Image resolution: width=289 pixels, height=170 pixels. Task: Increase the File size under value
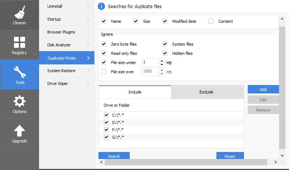tap(162, 61)
